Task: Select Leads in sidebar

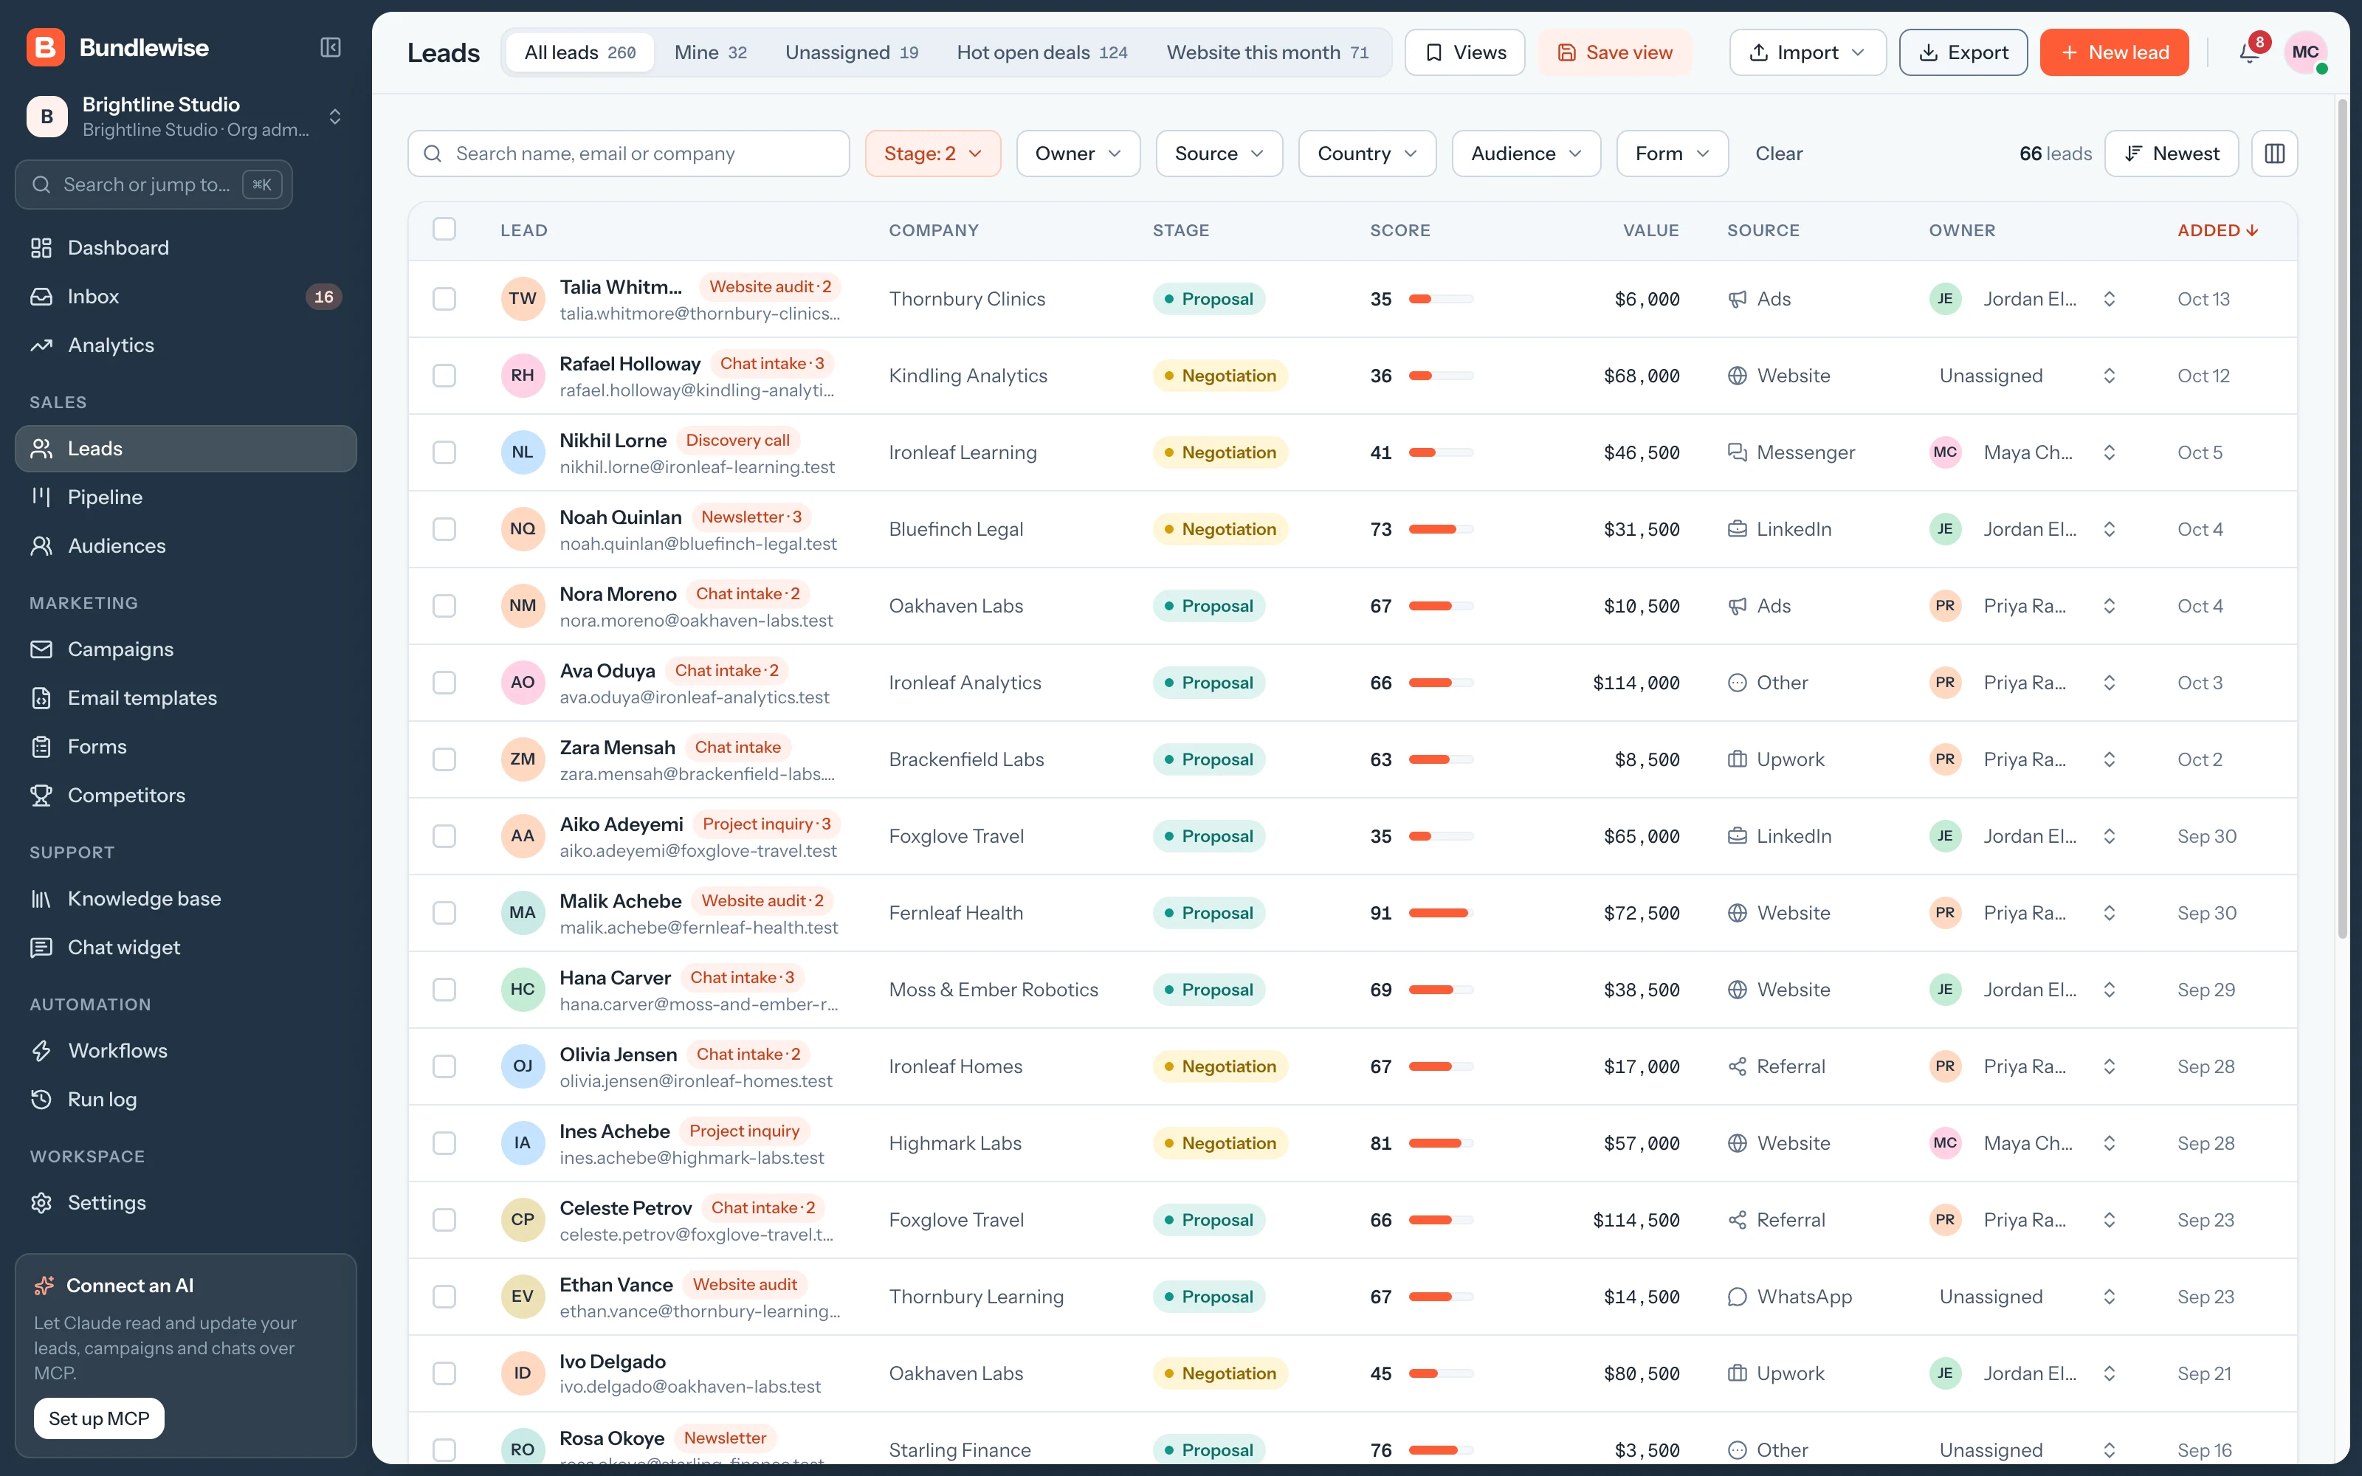Action: 185,449
